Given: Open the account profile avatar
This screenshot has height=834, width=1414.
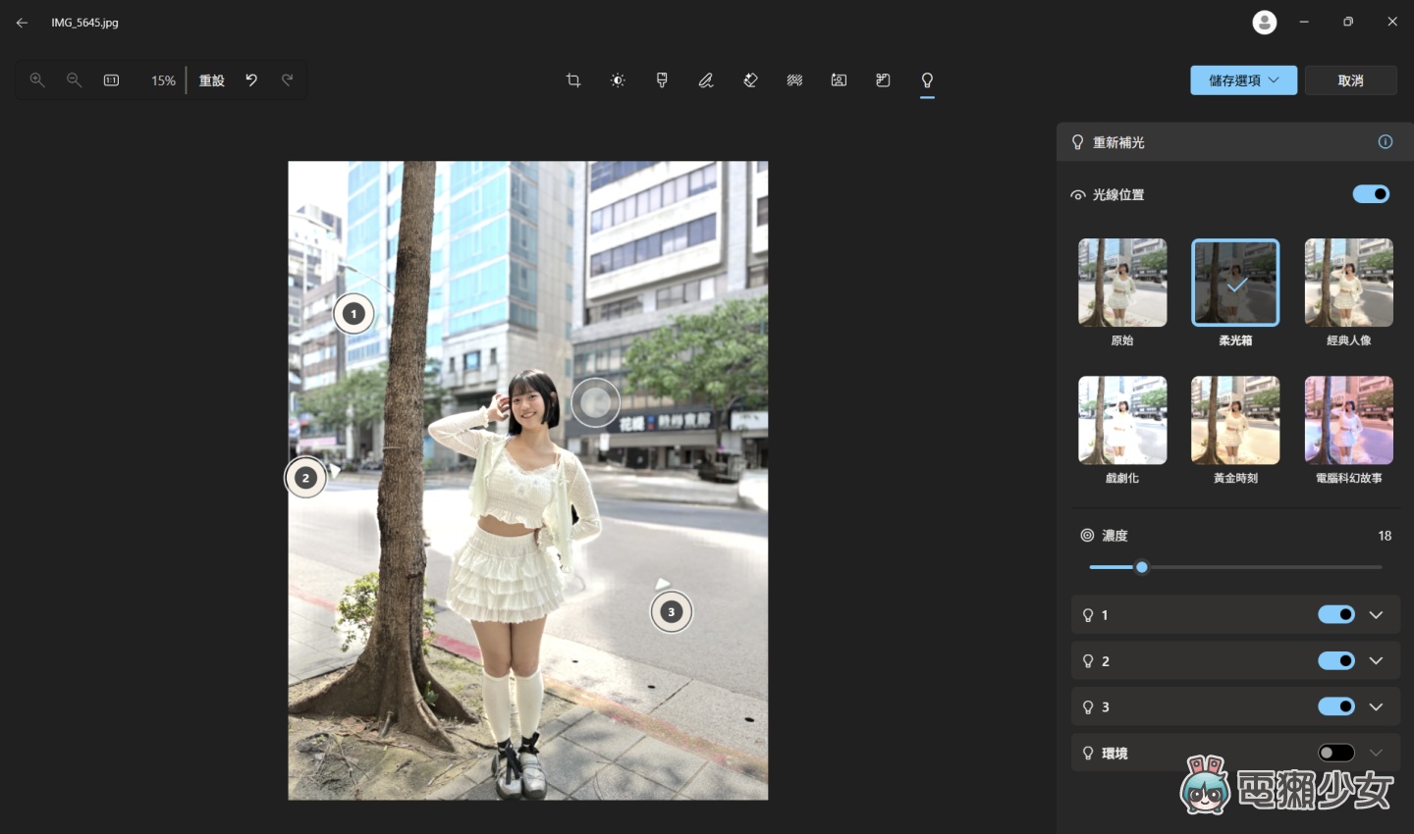Looking at the screenshot, I should [1265, 23].
